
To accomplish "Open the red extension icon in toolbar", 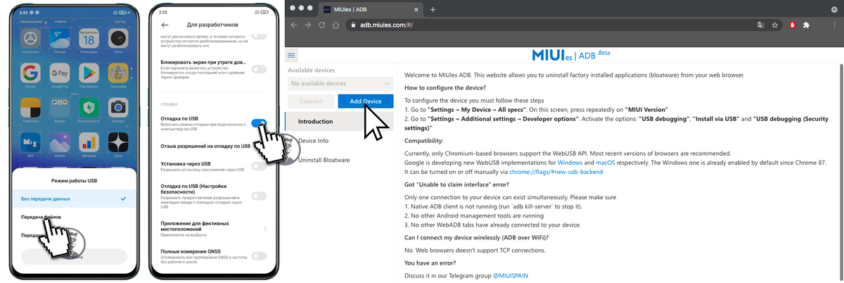I will coord(792,25).
